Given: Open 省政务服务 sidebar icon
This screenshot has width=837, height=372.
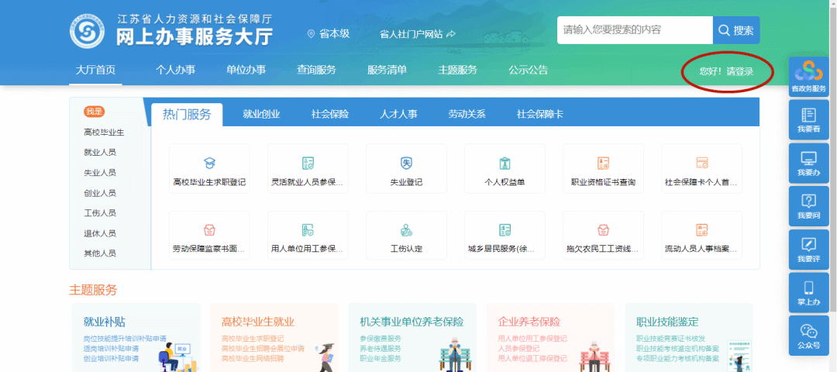Looking at the screenshot, I should (x=808, y=77).
